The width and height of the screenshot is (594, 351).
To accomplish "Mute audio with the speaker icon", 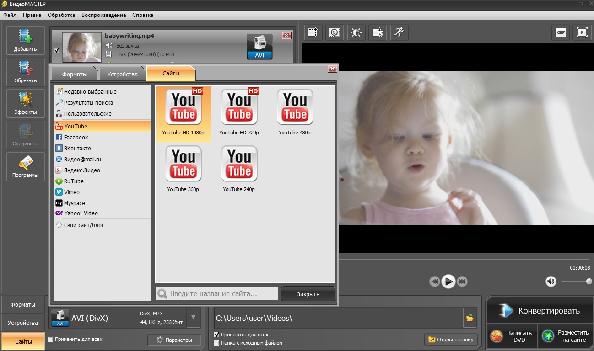I will 551,282.
